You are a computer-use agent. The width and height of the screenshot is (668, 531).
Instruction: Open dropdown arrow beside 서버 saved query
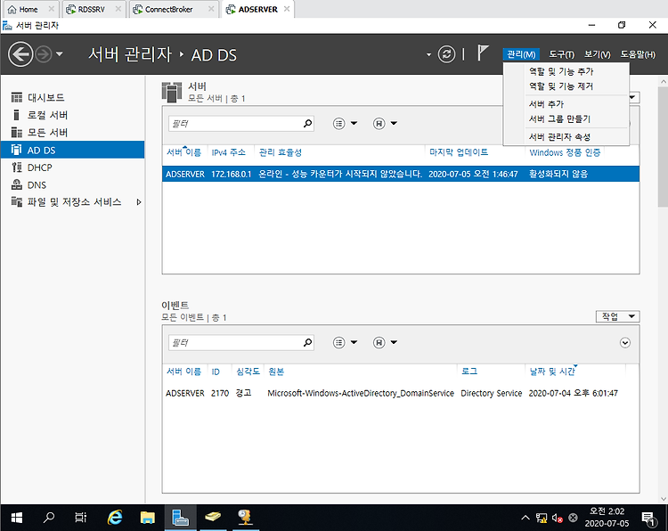[394, 124]
